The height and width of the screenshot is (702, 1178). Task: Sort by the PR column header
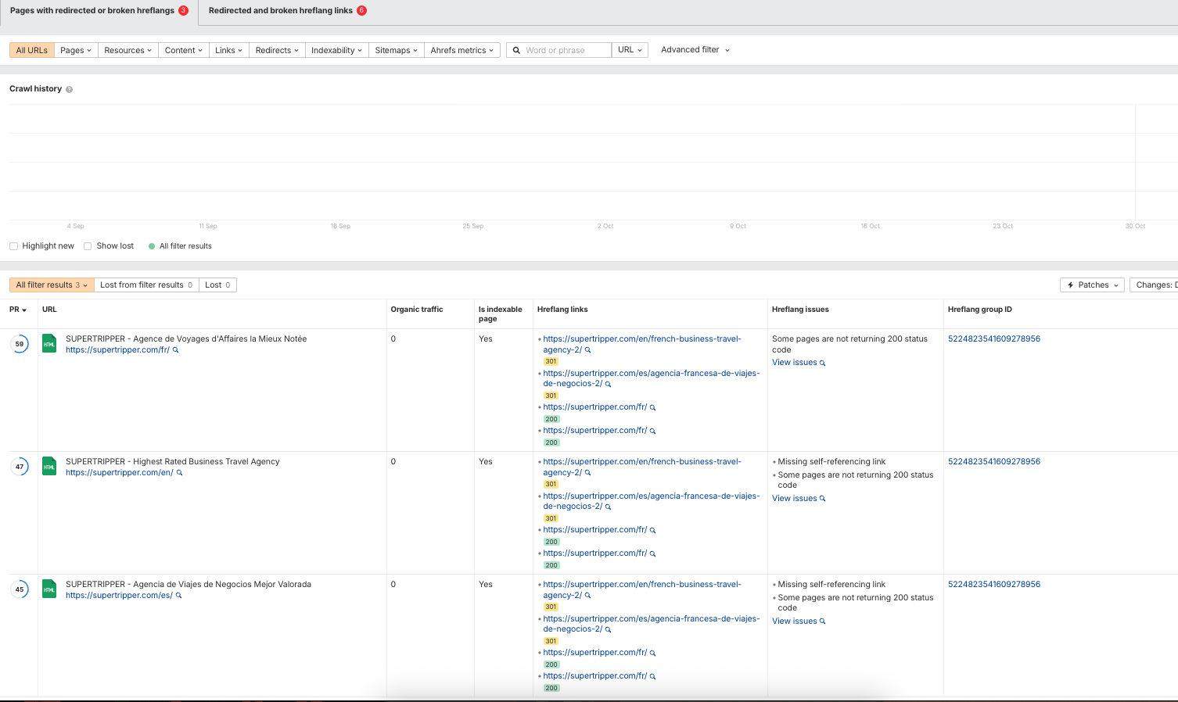point(17,310)
